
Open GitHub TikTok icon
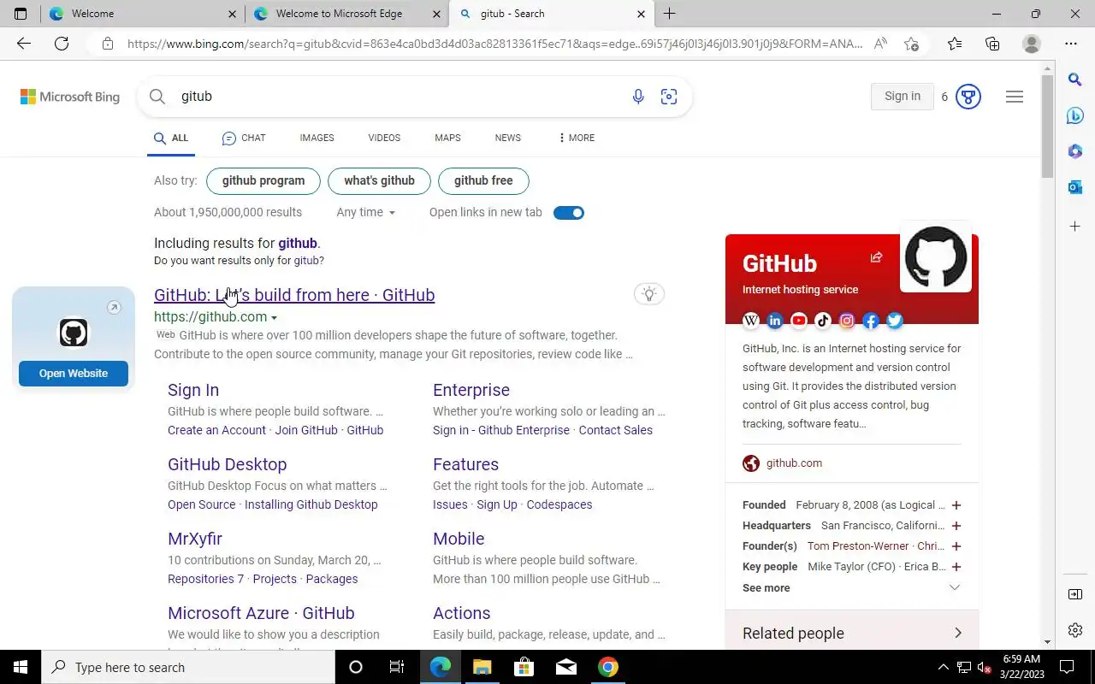click(x=823, y=321)
